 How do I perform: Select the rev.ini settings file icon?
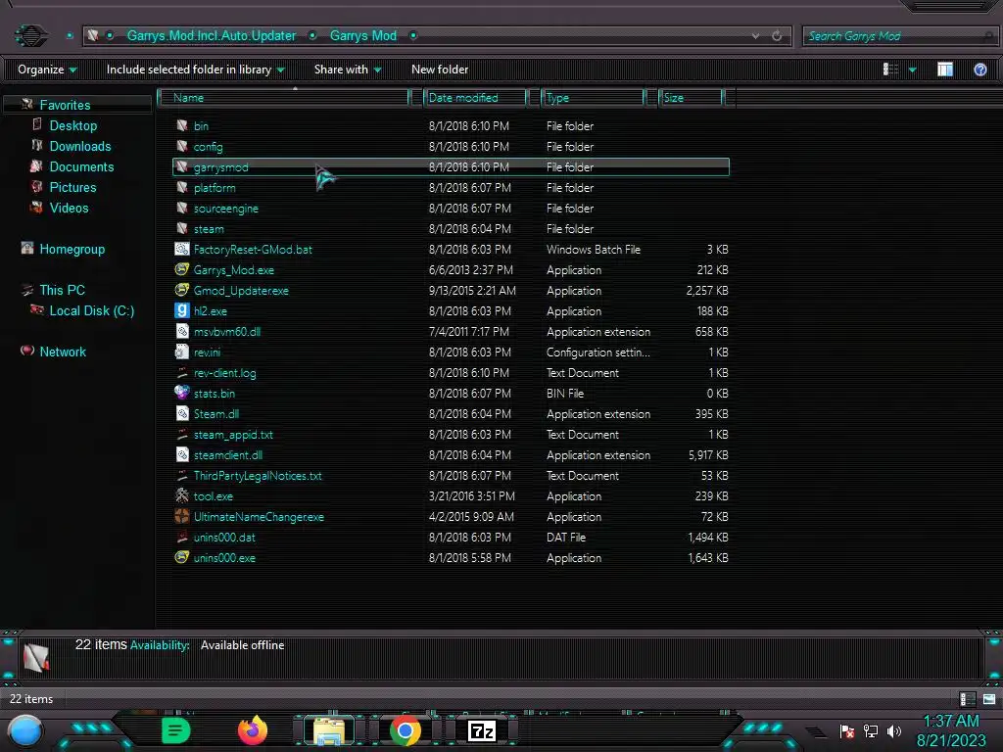coord(182,352)
